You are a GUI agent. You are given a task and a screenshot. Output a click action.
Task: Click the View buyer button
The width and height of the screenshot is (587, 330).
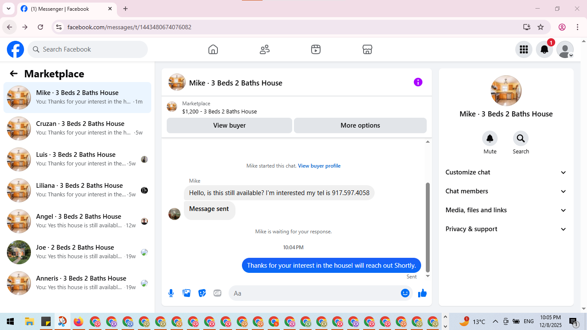pos(229,125)
